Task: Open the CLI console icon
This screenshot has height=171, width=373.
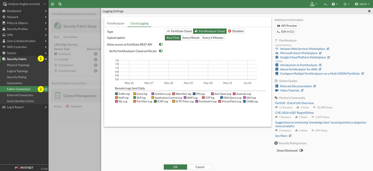Action: tap(326, 4)
